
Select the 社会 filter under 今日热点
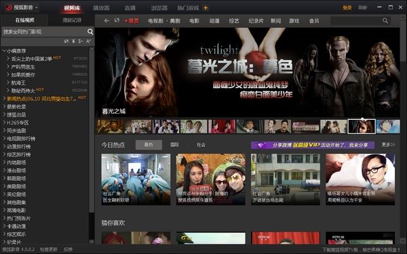pos(201,145)
